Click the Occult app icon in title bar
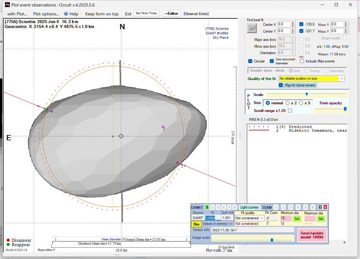The image size is (360, 259). [x=7, y=5]
